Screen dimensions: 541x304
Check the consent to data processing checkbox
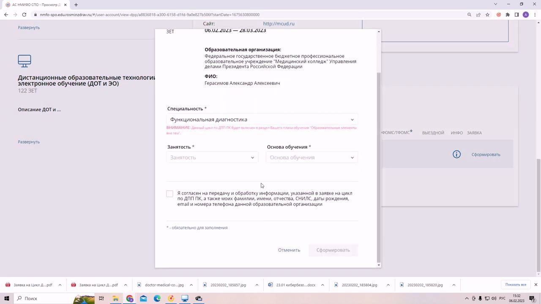pyautogui.click(x=169, y=194)
